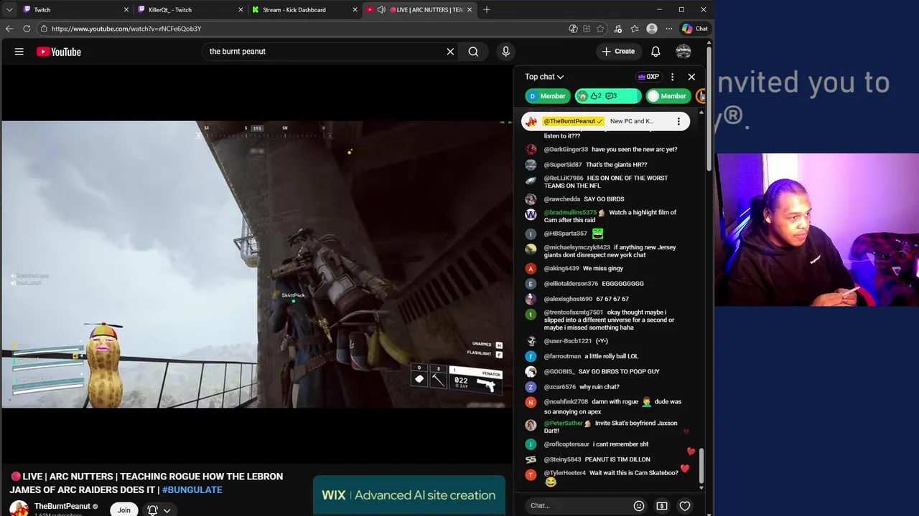Start voice search with microphone
This screenshot has width=919, height=516.
[505, 52]
